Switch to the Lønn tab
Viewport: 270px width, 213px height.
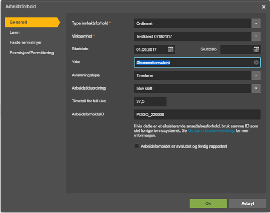point(14,32)
